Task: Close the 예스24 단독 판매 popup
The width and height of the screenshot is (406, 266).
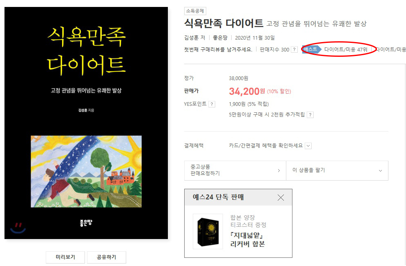Action: 281,198
